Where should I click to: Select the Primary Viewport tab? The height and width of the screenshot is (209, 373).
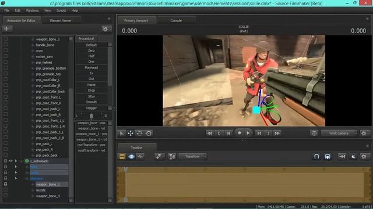click(x=136, y=21)
